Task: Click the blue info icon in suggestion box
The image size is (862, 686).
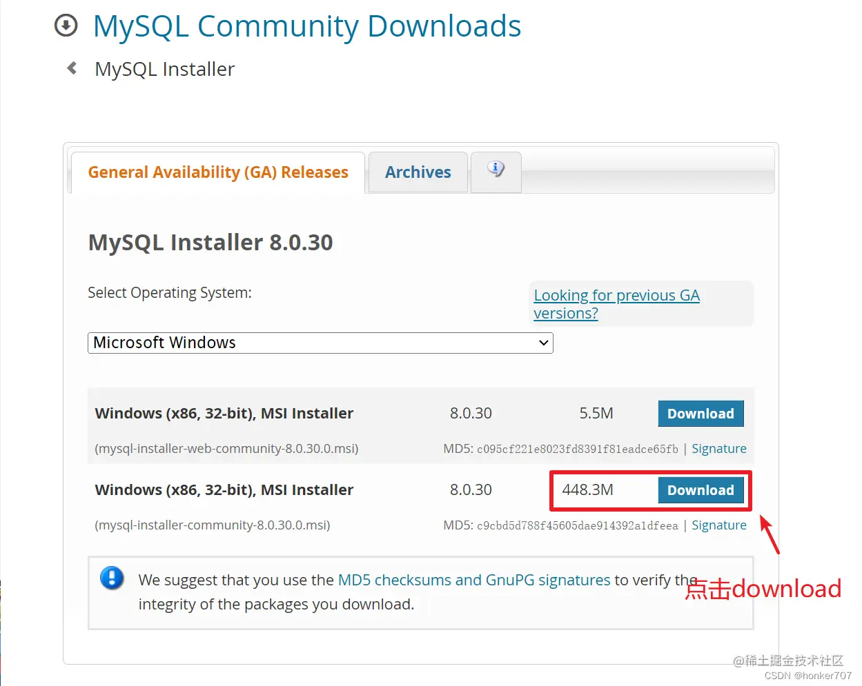Action: click(x=112, y=578)
